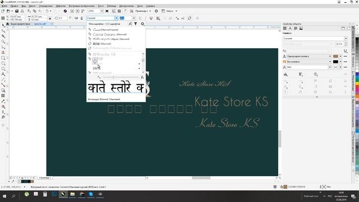Click the font name input field

(x=100, y=18)
